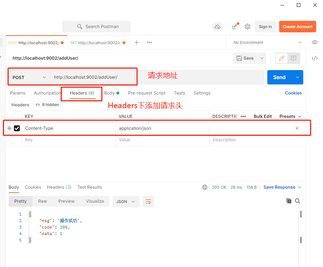The image size is (323, 267).
Task: Click the pencil edit icon near Save
Action: coord(281,58)
